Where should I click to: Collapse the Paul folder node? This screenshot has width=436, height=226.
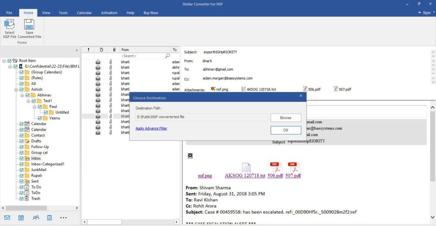click(x=34, y=107)
